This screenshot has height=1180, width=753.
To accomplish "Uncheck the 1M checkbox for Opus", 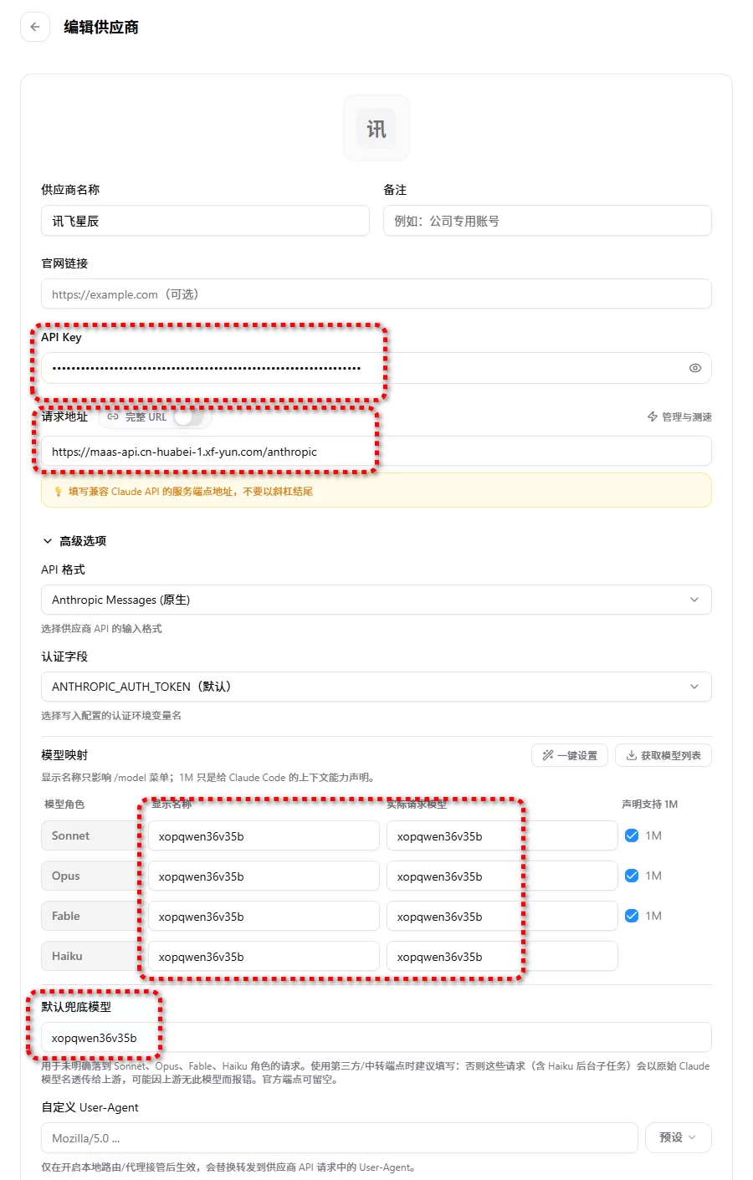I will click(x=632, y=876).
